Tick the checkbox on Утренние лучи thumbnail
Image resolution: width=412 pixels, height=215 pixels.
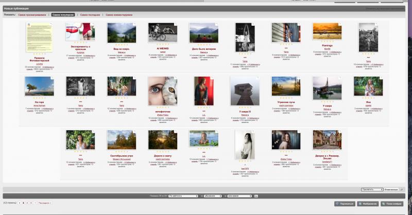click(x=299, y=78)
